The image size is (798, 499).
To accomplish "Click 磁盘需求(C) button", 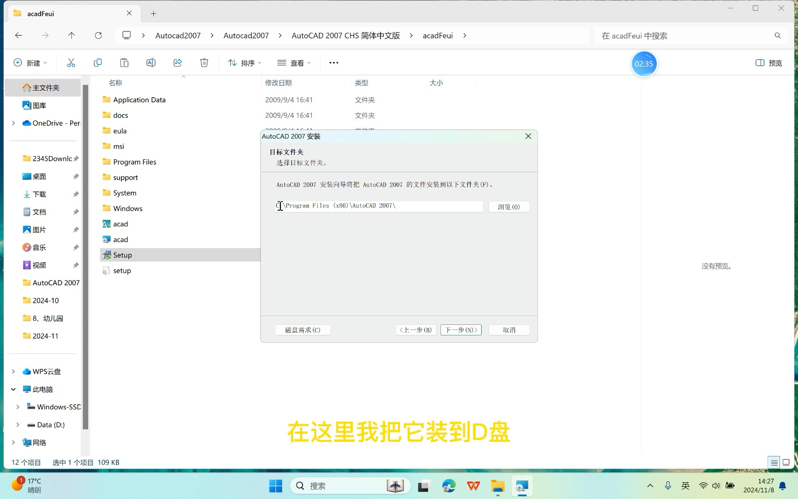I will [302, 330].
